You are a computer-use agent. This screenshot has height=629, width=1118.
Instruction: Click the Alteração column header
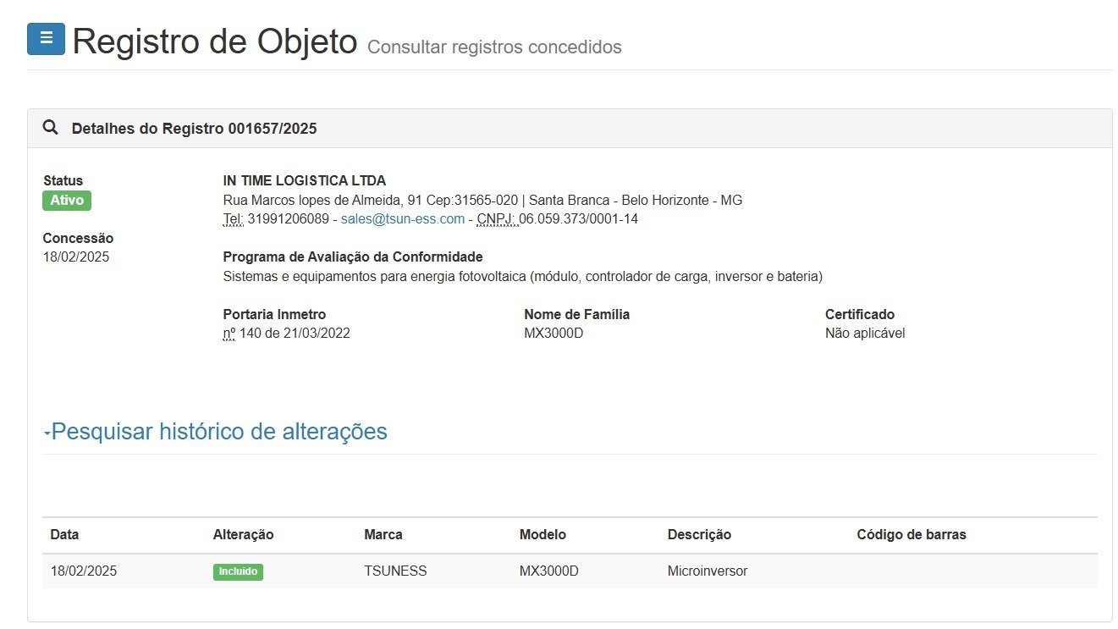pyautogui.click(x=243, y=535)
